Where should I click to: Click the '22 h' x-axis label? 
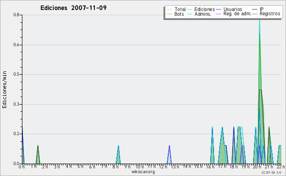pos(281,166)
